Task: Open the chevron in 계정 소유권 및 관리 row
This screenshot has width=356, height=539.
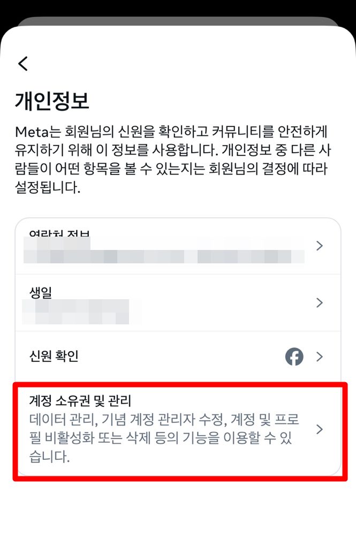Action: (320, 429)
